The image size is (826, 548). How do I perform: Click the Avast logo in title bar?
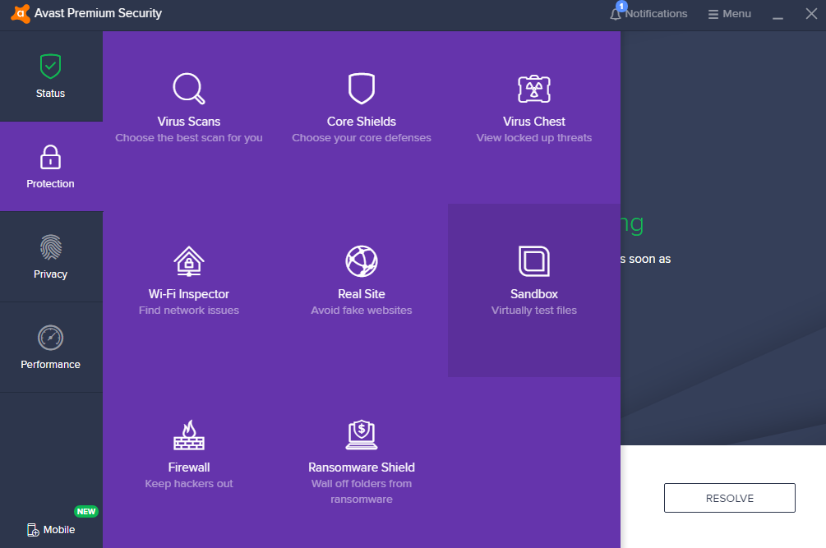[21, 13]
